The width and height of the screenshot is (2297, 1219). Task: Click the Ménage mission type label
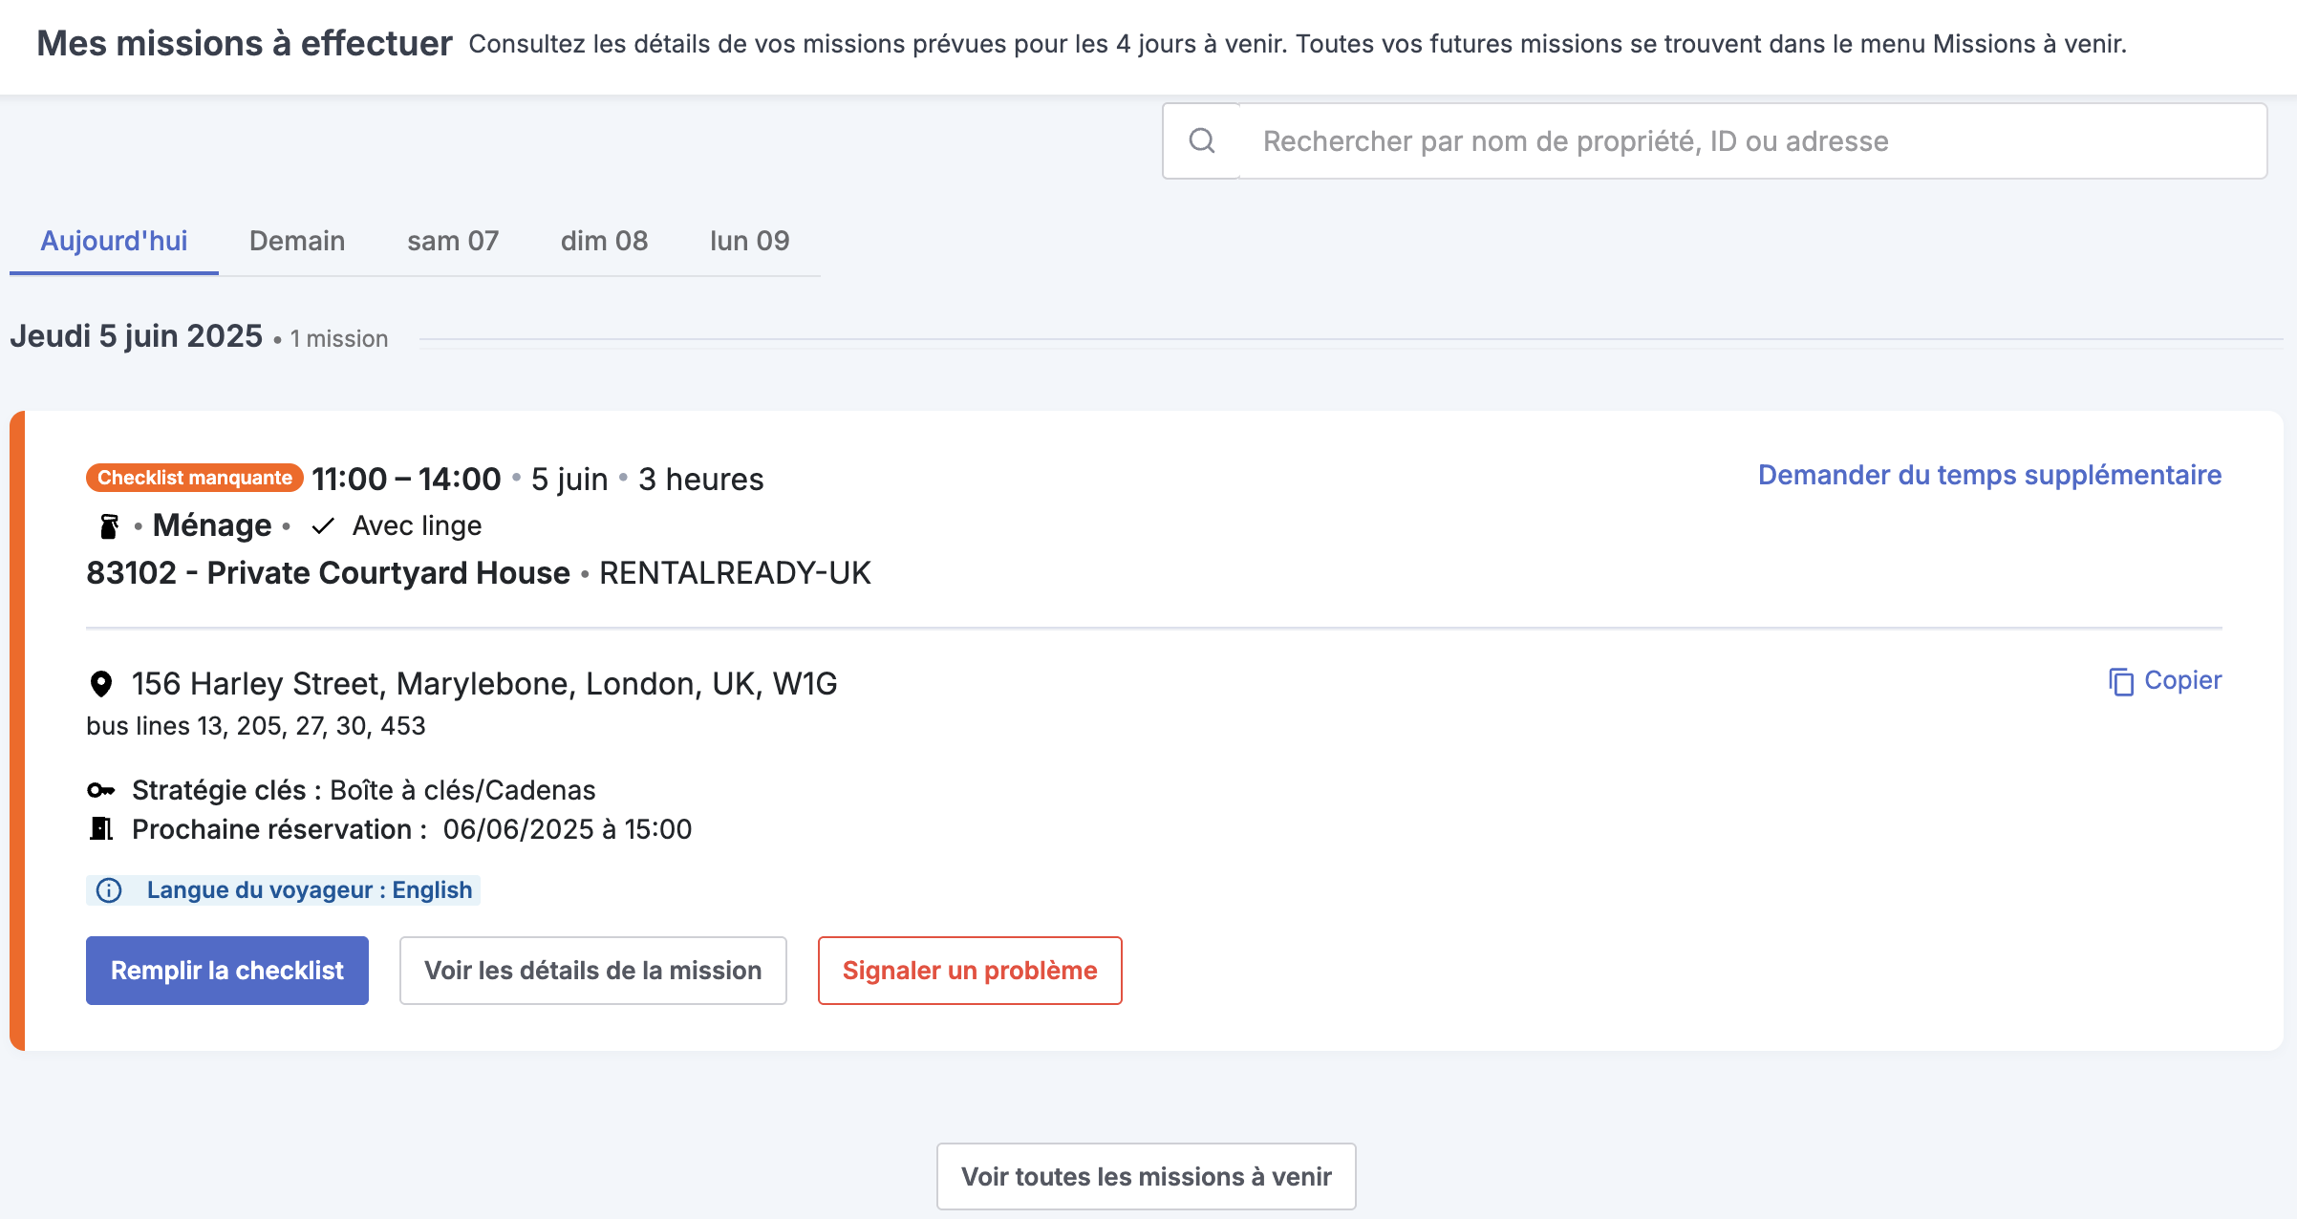[x=212, y=525]
